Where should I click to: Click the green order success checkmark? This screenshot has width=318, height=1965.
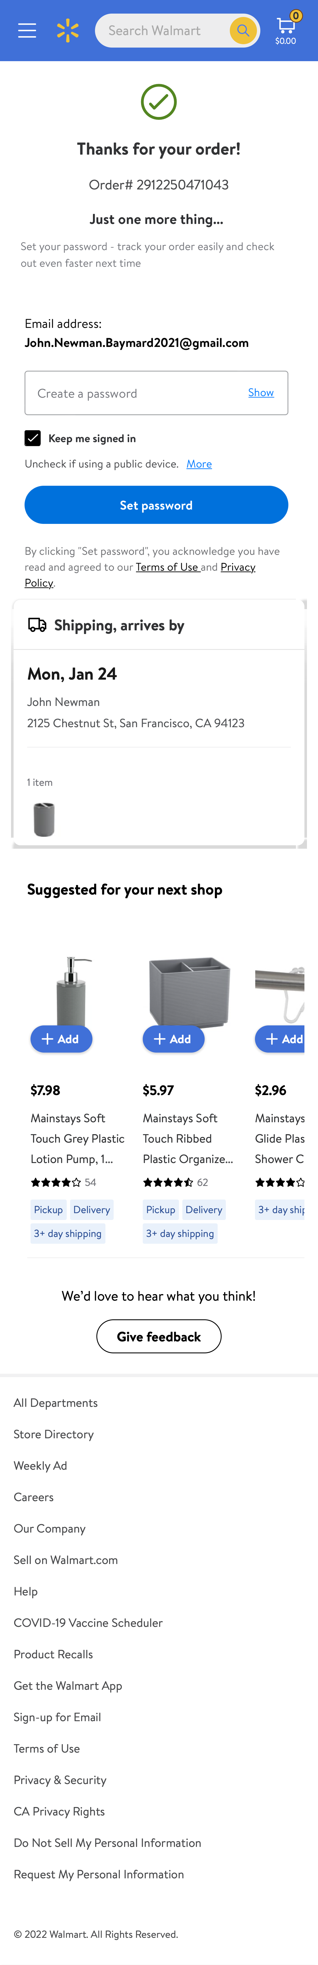(158, 101)
